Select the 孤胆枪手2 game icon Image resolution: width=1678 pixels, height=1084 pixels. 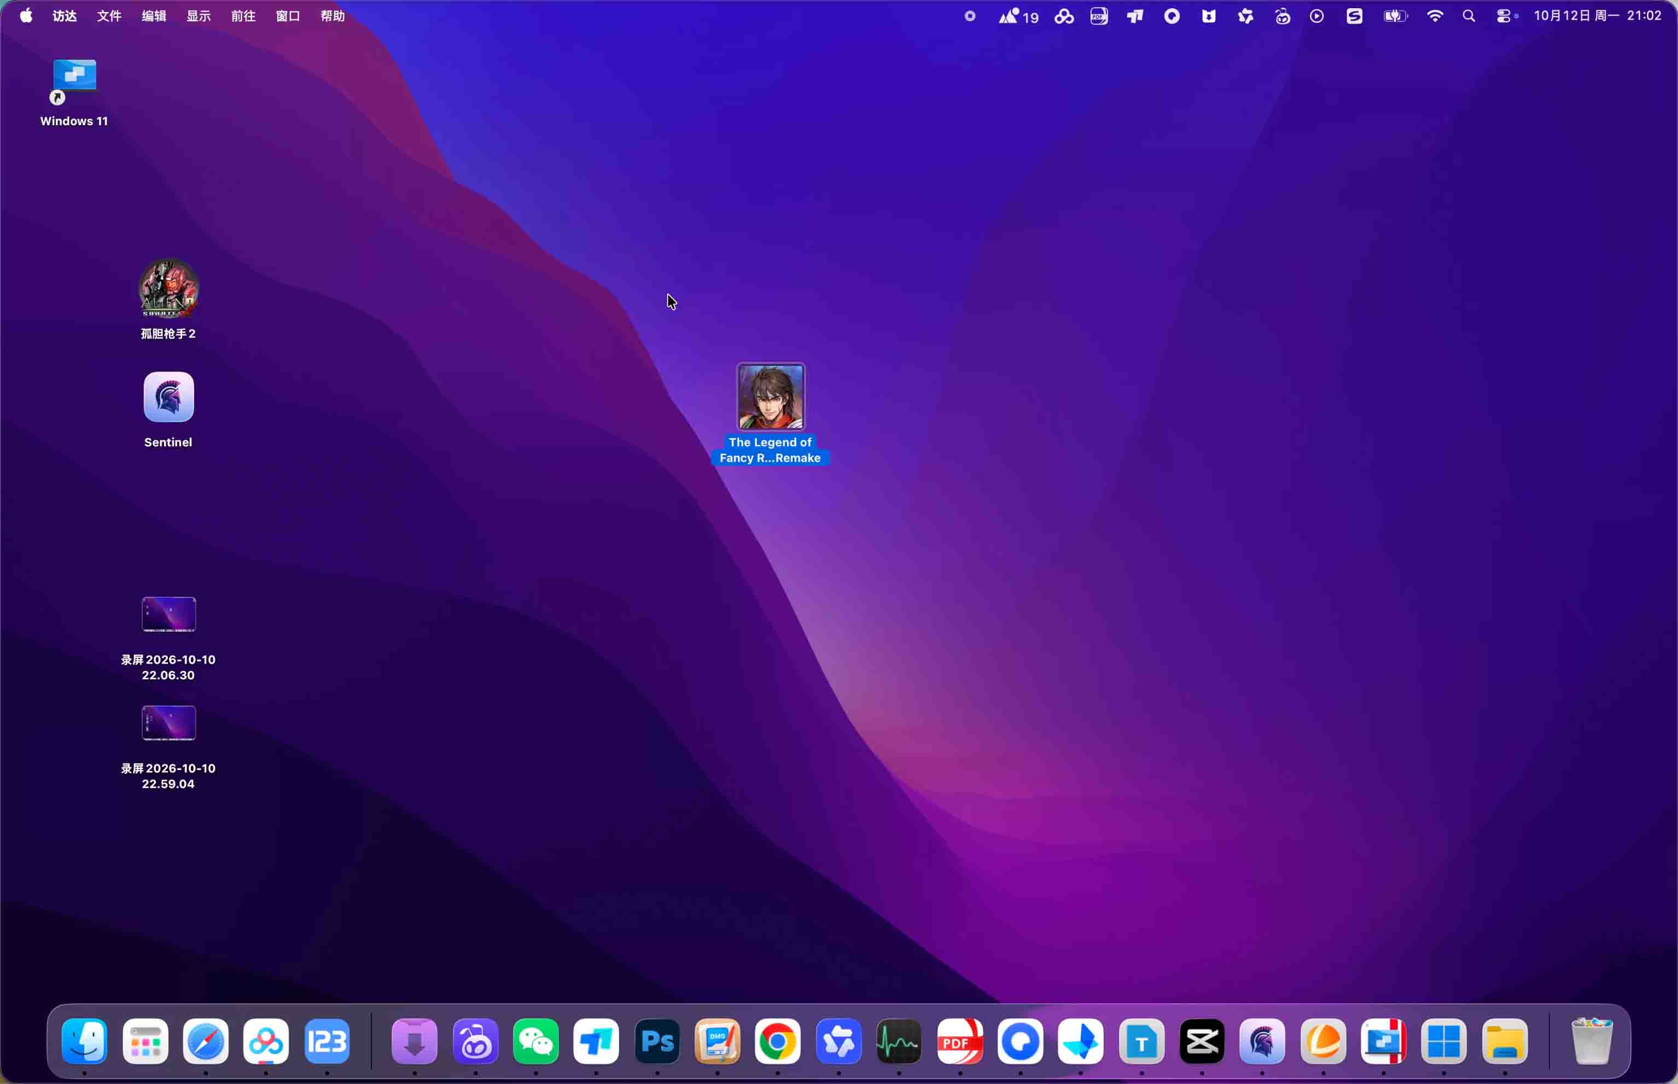(x=168, y=289)
